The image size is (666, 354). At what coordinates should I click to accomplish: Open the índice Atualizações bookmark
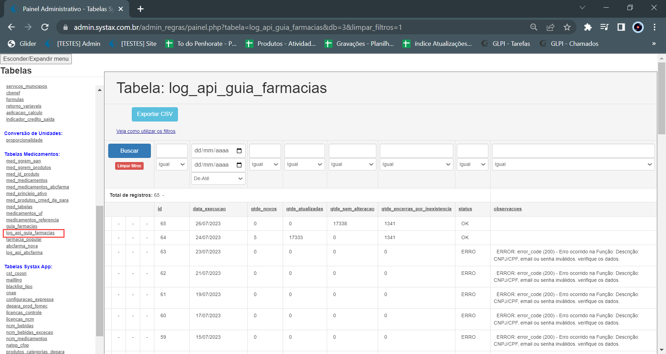pyautogui.click(x=437, y=44)
